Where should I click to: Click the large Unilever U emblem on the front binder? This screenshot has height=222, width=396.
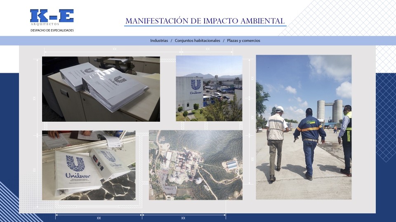coord(75,164)
